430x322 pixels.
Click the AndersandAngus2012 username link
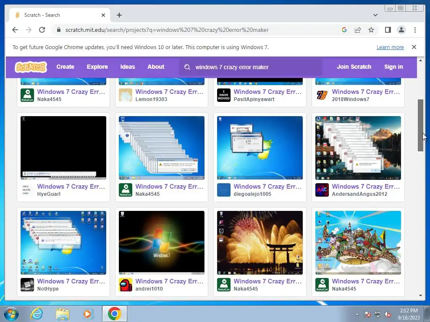[x=359, y=194]
